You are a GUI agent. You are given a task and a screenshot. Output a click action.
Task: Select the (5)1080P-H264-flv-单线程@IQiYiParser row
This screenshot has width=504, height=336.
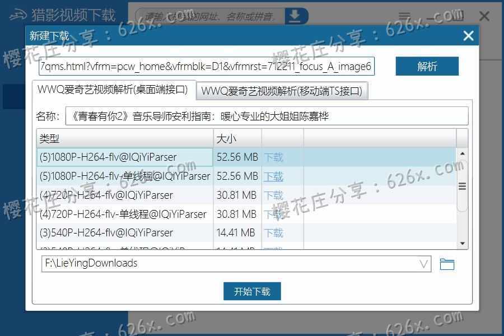click(x=246, y=176)
